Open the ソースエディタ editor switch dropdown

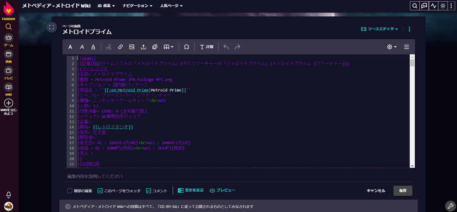tap(379, 29)
